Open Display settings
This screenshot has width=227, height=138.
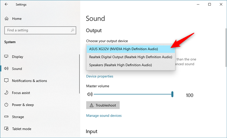(18, 57)
